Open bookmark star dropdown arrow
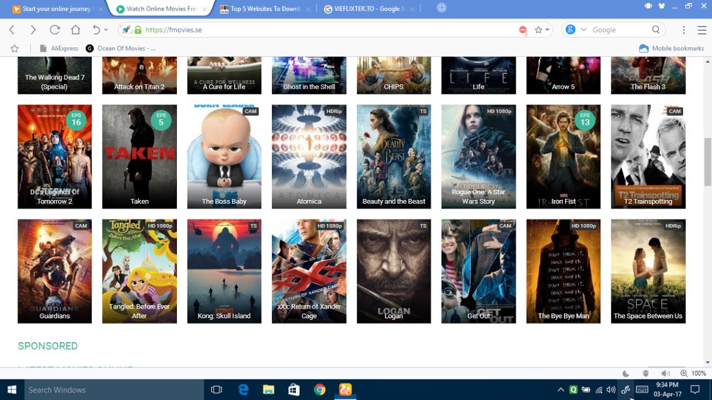The image size is (712, 400). point(547,30)
